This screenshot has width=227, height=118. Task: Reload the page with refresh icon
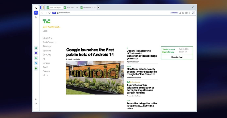(49, 13)
